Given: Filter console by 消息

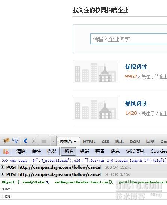Looking at the screenshot, I should pos(115,151).
